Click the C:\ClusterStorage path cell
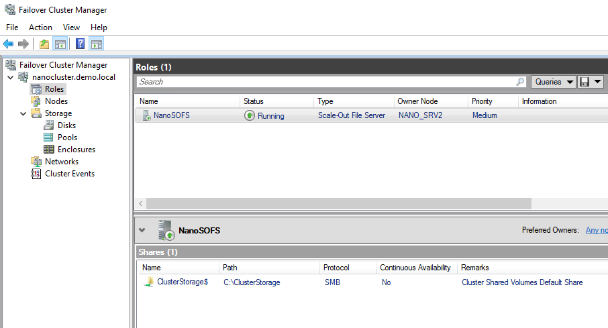608x328 pixels. click(x=252, y=282)
